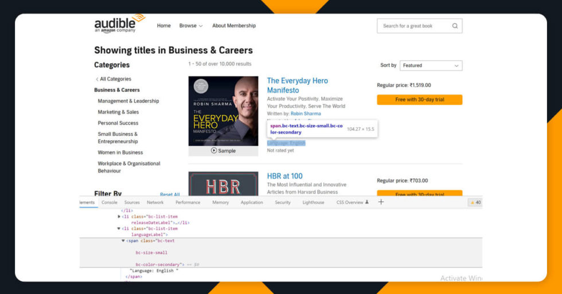Click Regular price ₹1,519.00 text

pyautogui.click(x=404, y=85)
